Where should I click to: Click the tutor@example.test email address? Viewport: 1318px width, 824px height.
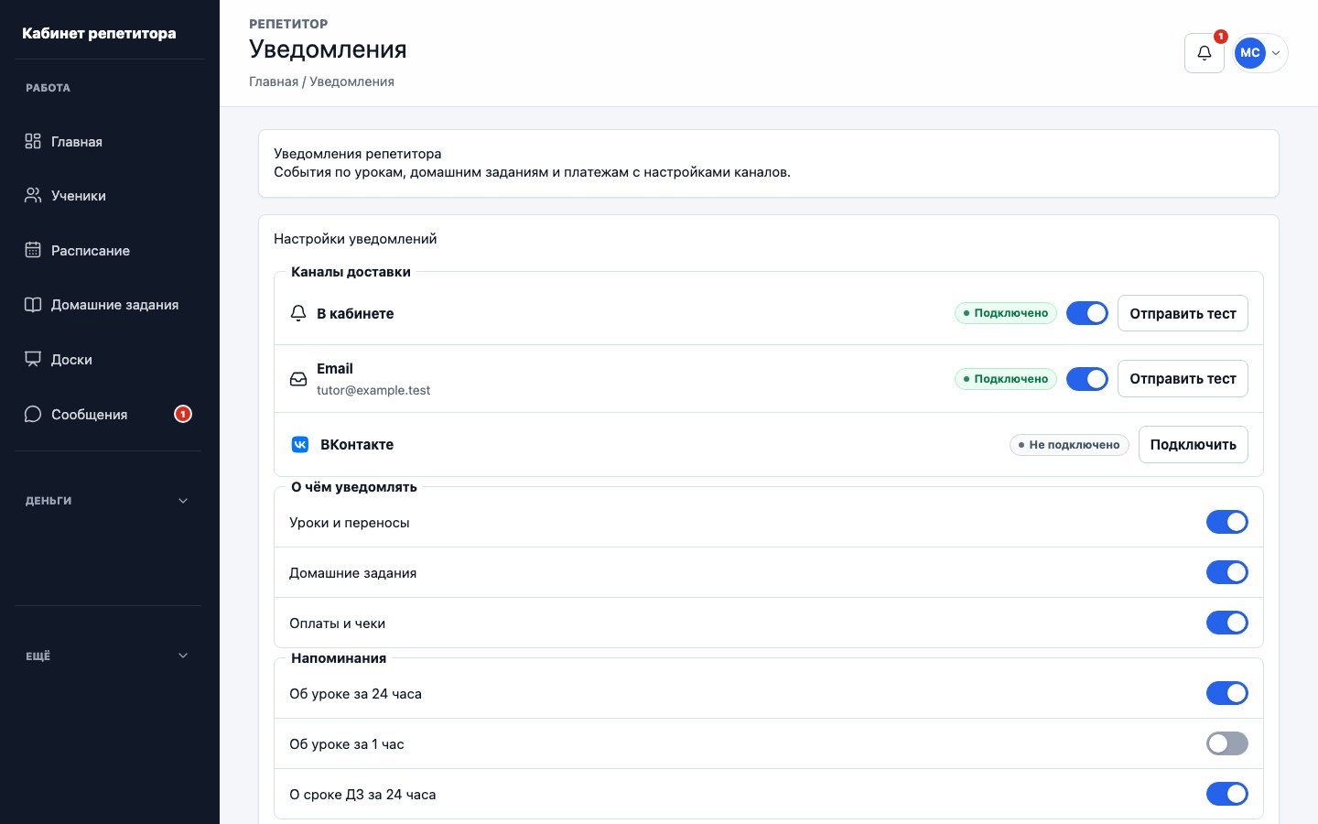373,390
